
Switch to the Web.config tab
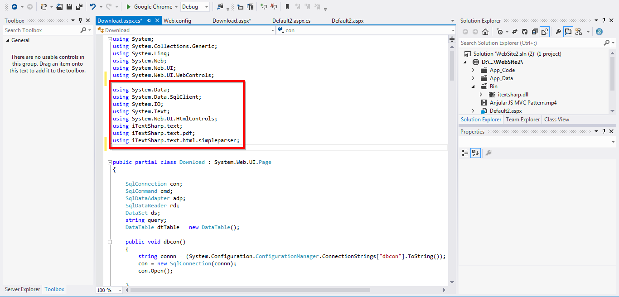[x=177, y=21]
